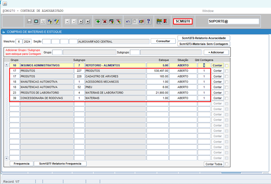Viewport: 271px width, 184px height.
Task: Select the INSUMOS ADMINISTRATIVOS cell
Action: 47,65
